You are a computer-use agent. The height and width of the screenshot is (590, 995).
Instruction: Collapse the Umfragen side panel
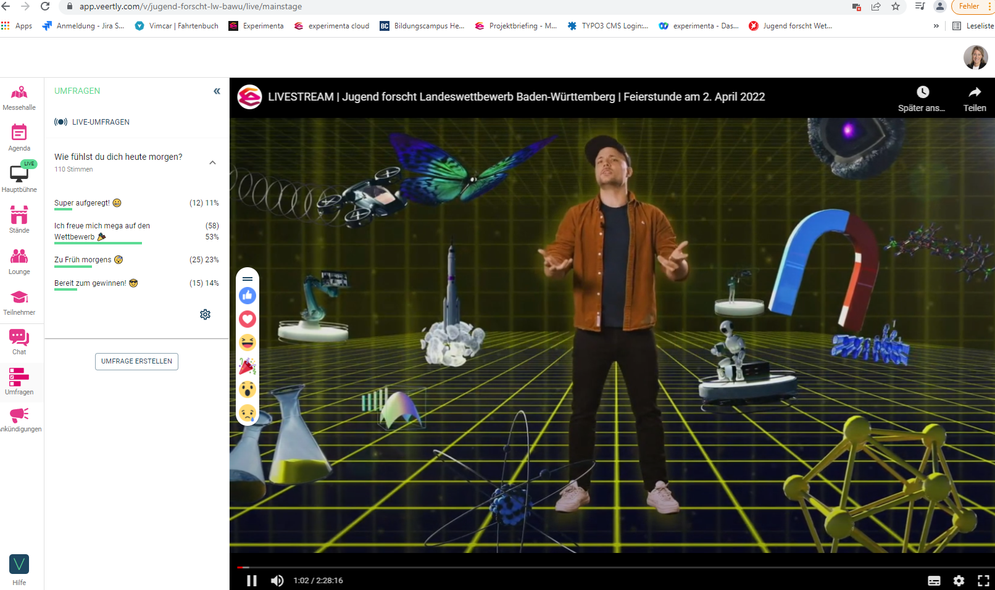217,91
